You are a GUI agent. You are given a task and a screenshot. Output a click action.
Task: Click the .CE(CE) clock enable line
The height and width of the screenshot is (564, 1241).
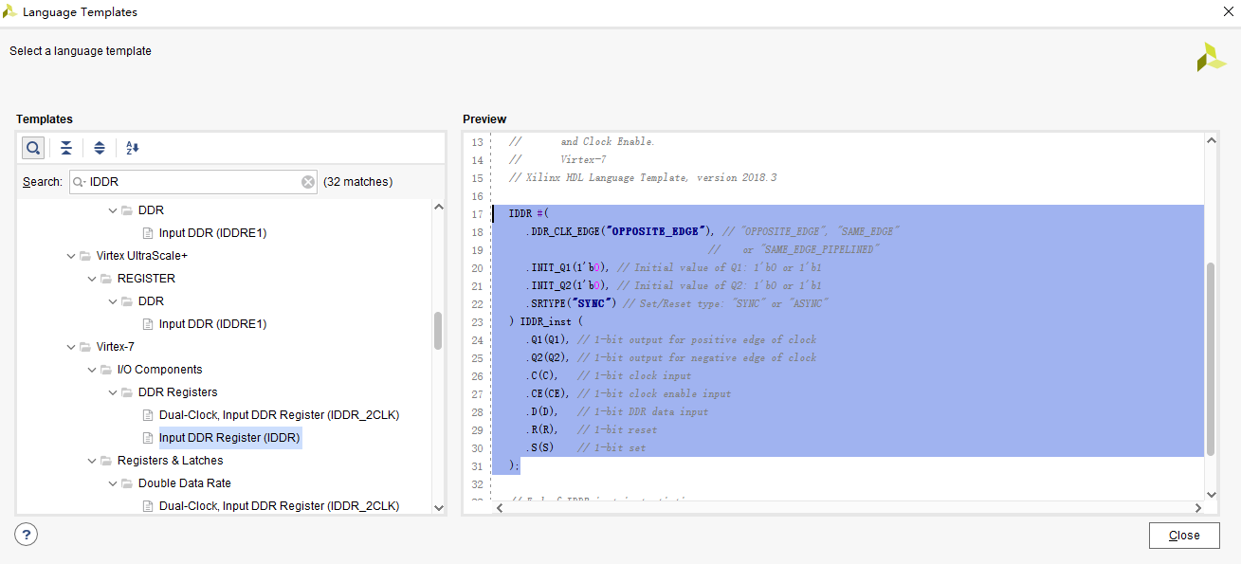(629, 394)
